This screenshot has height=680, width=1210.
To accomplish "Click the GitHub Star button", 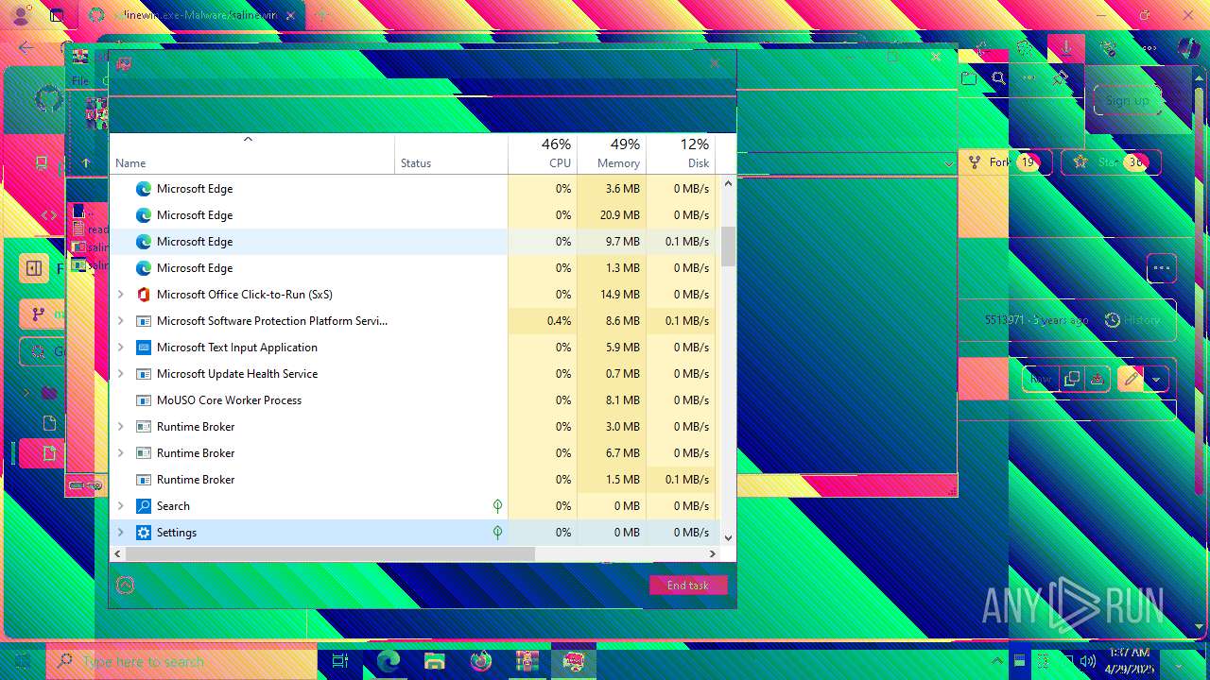I will point(1111,162).
